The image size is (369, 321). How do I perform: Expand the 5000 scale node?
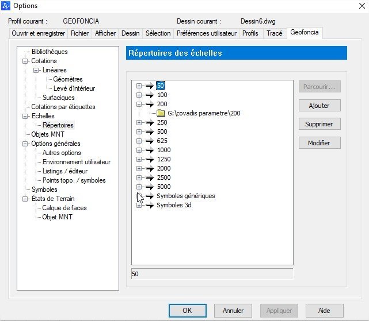pos(139,187)
